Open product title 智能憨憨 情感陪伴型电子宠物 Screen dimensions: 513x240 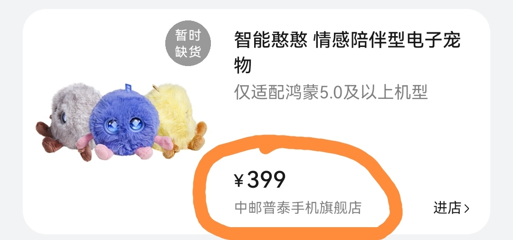point(347,52)
